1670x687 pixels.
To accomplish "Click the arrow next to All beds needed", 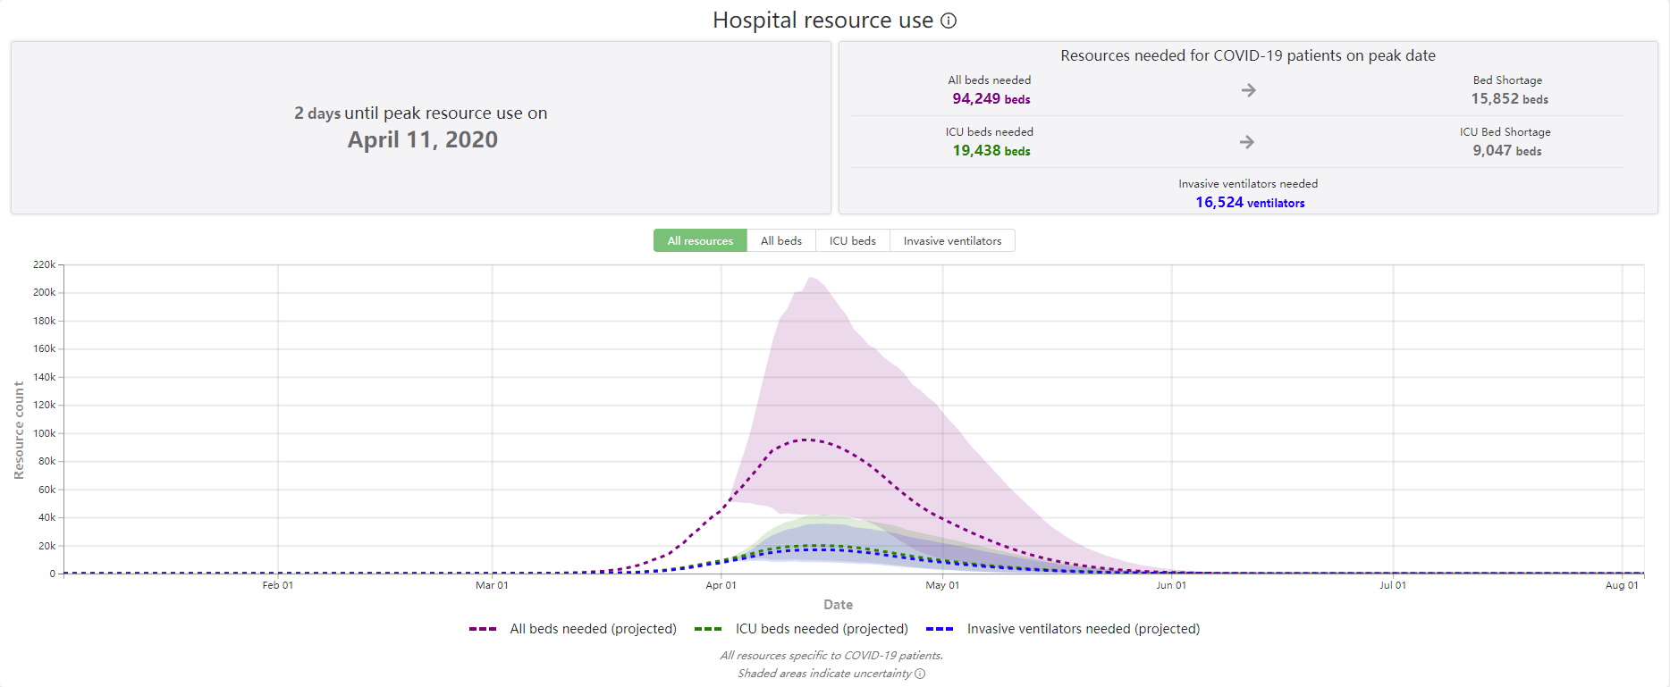I will coord(1248,90).
